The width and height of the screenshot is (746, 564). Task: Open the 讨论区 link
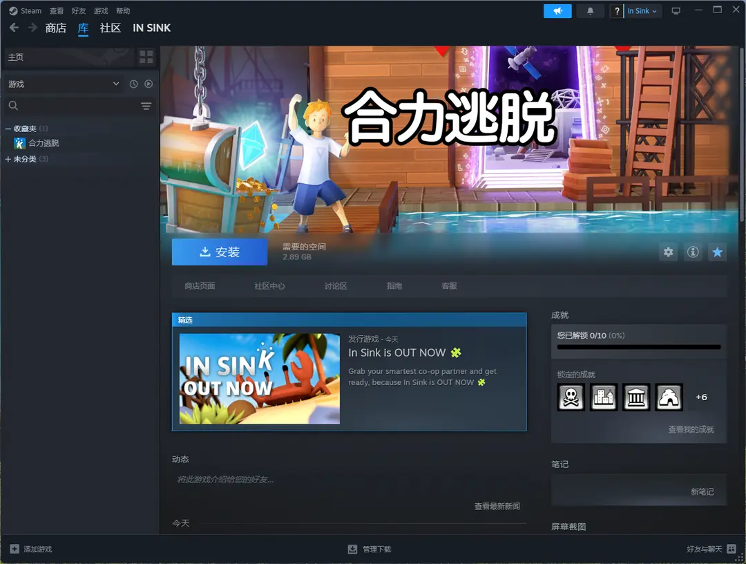(336, 285)
